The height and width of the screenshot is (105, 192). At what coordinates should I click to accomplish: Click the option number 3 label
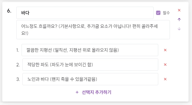pos(18,79)
